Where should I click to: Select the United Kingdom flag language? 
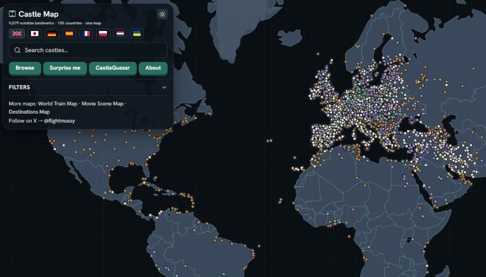pos(17,33)
